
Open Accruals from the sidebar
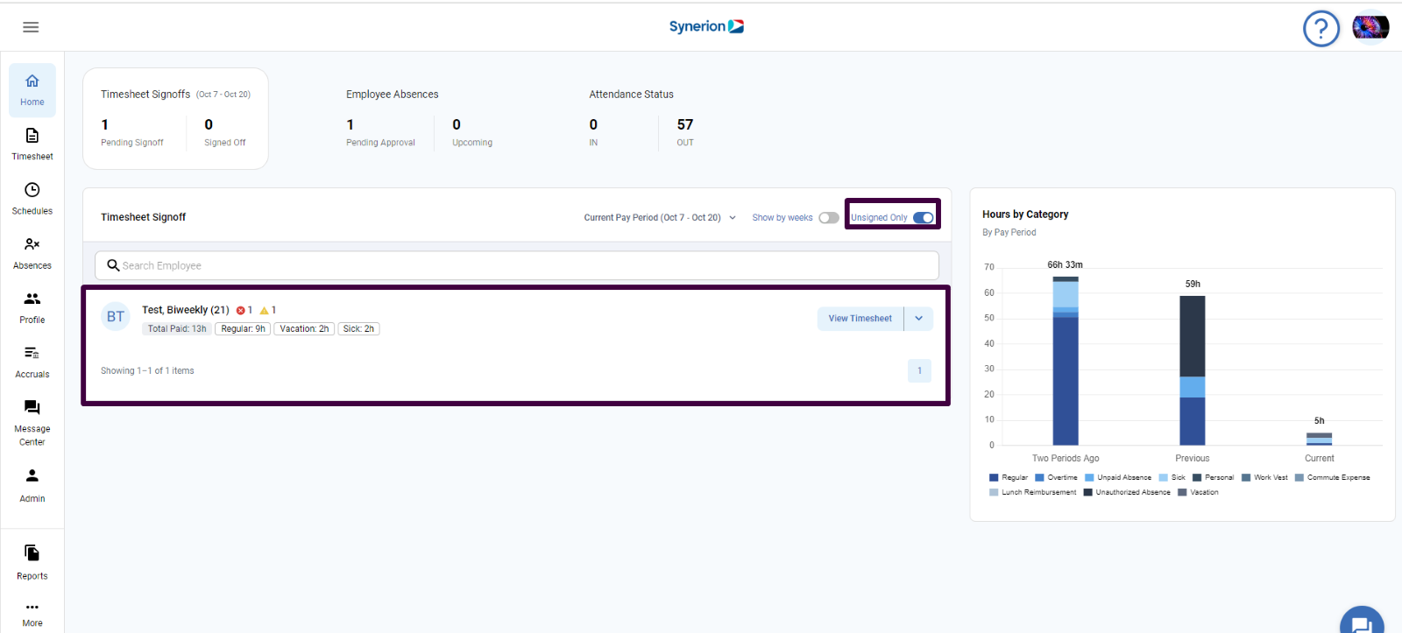(32, 362)
